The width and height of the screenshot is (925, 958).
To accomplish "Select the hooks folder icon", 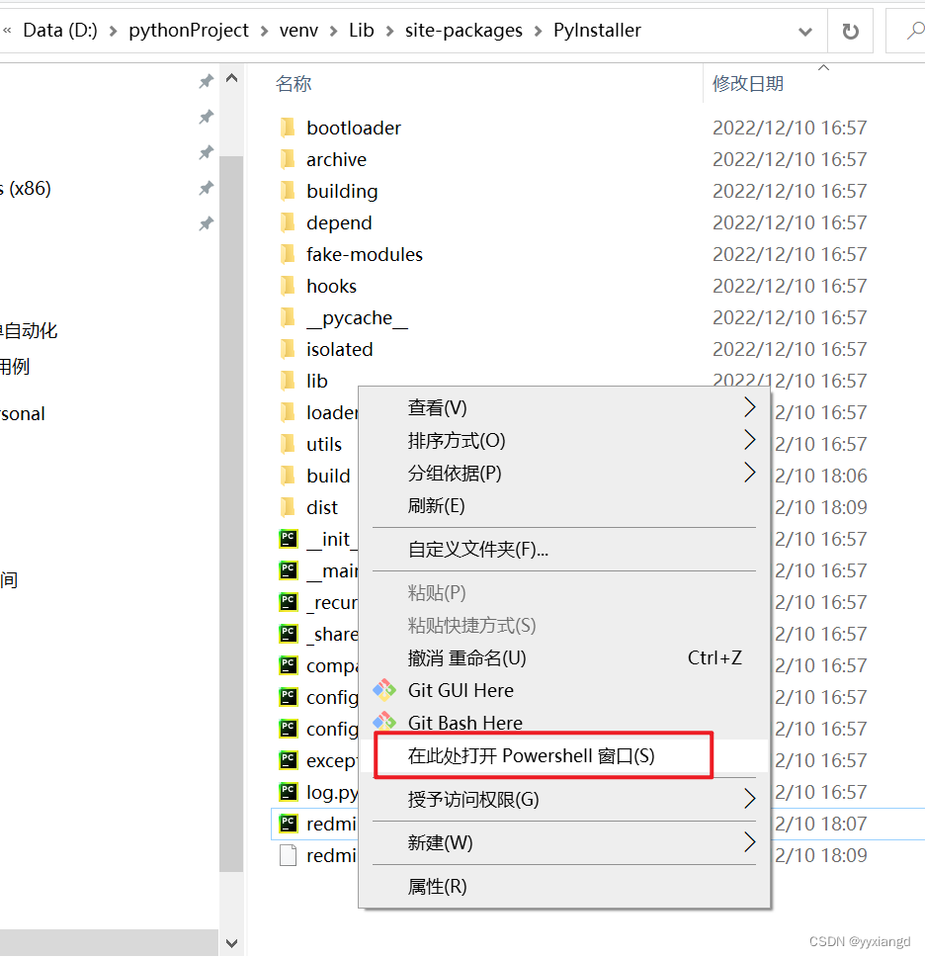I will [288, 286].
